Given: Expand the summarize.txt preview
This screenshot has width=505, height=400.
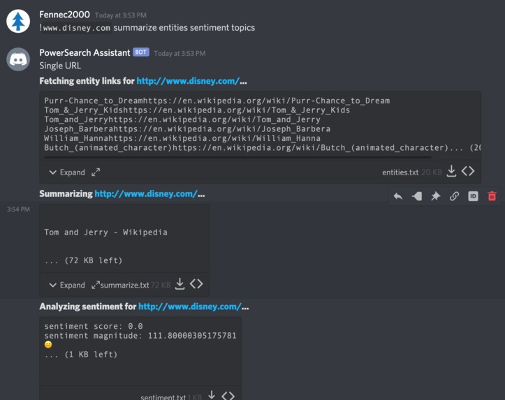Looking at the screenshot, I should (67, 285).
